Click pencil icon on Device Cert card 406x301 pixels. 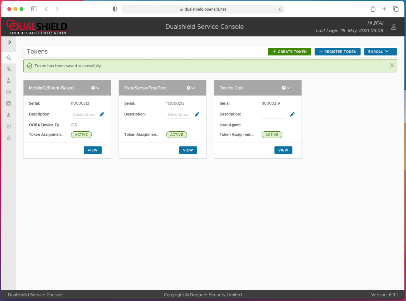(x=292, y=114)
